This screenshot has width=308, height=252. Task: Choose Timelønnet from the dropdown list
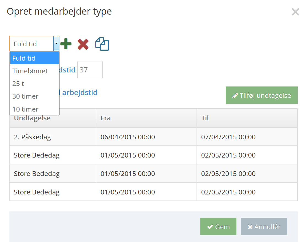tap(35, 71)
